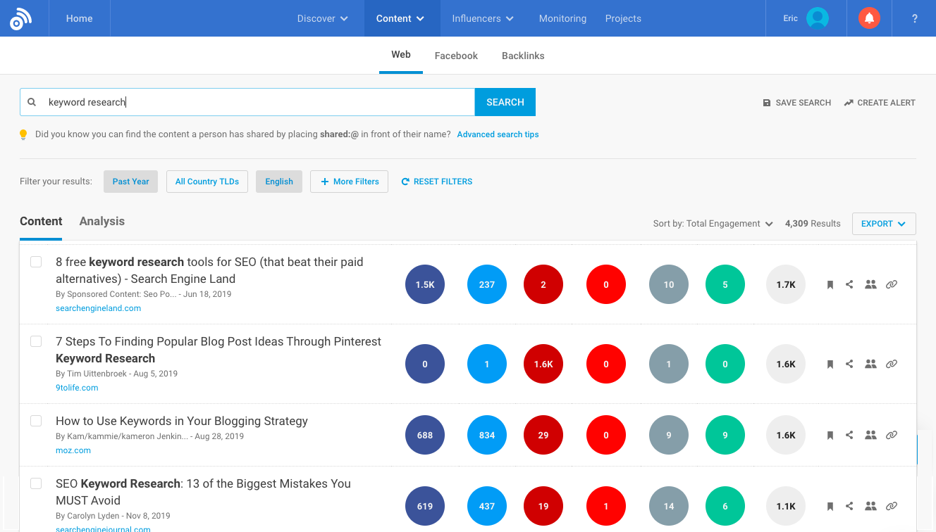Open the moz.com domain link
936x532 pixels.
tap(73, 450)
